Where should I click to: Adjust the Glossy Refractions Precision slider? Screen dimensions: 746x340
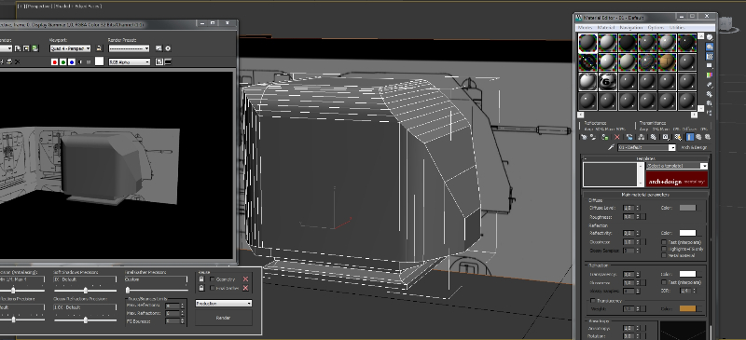click(x=86, y=320)
